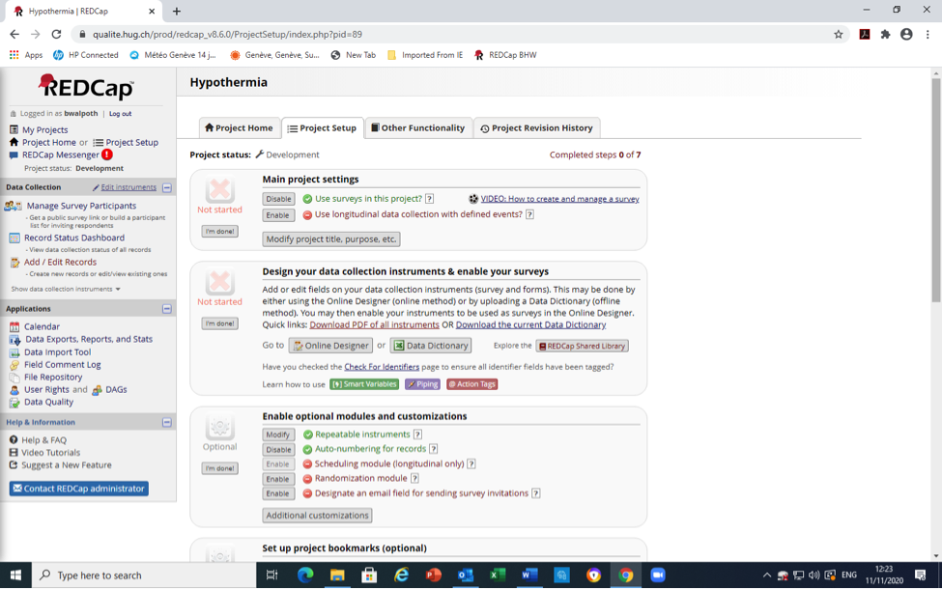
Task: Click Modify project title, purpose, etc.
Action: point(331,238)
